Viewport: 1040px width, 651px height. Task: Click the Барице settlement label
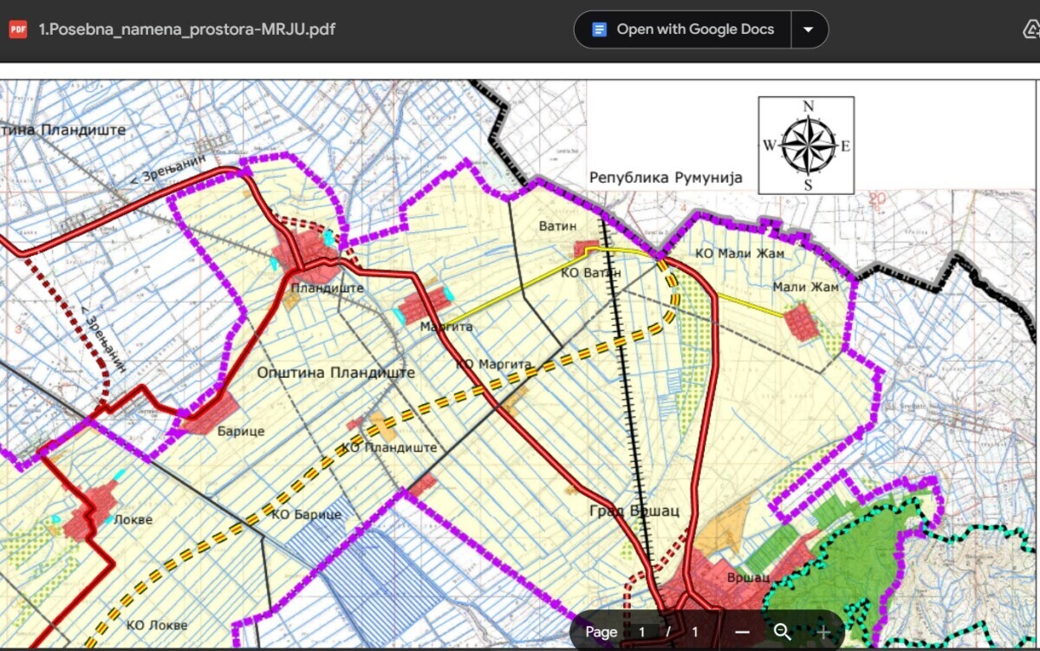(x=241, y=431)
